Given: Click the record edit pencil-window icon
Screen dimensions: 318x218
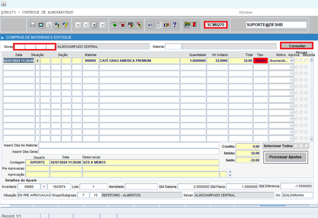Looking at the screenshot, I should (131, 25).
